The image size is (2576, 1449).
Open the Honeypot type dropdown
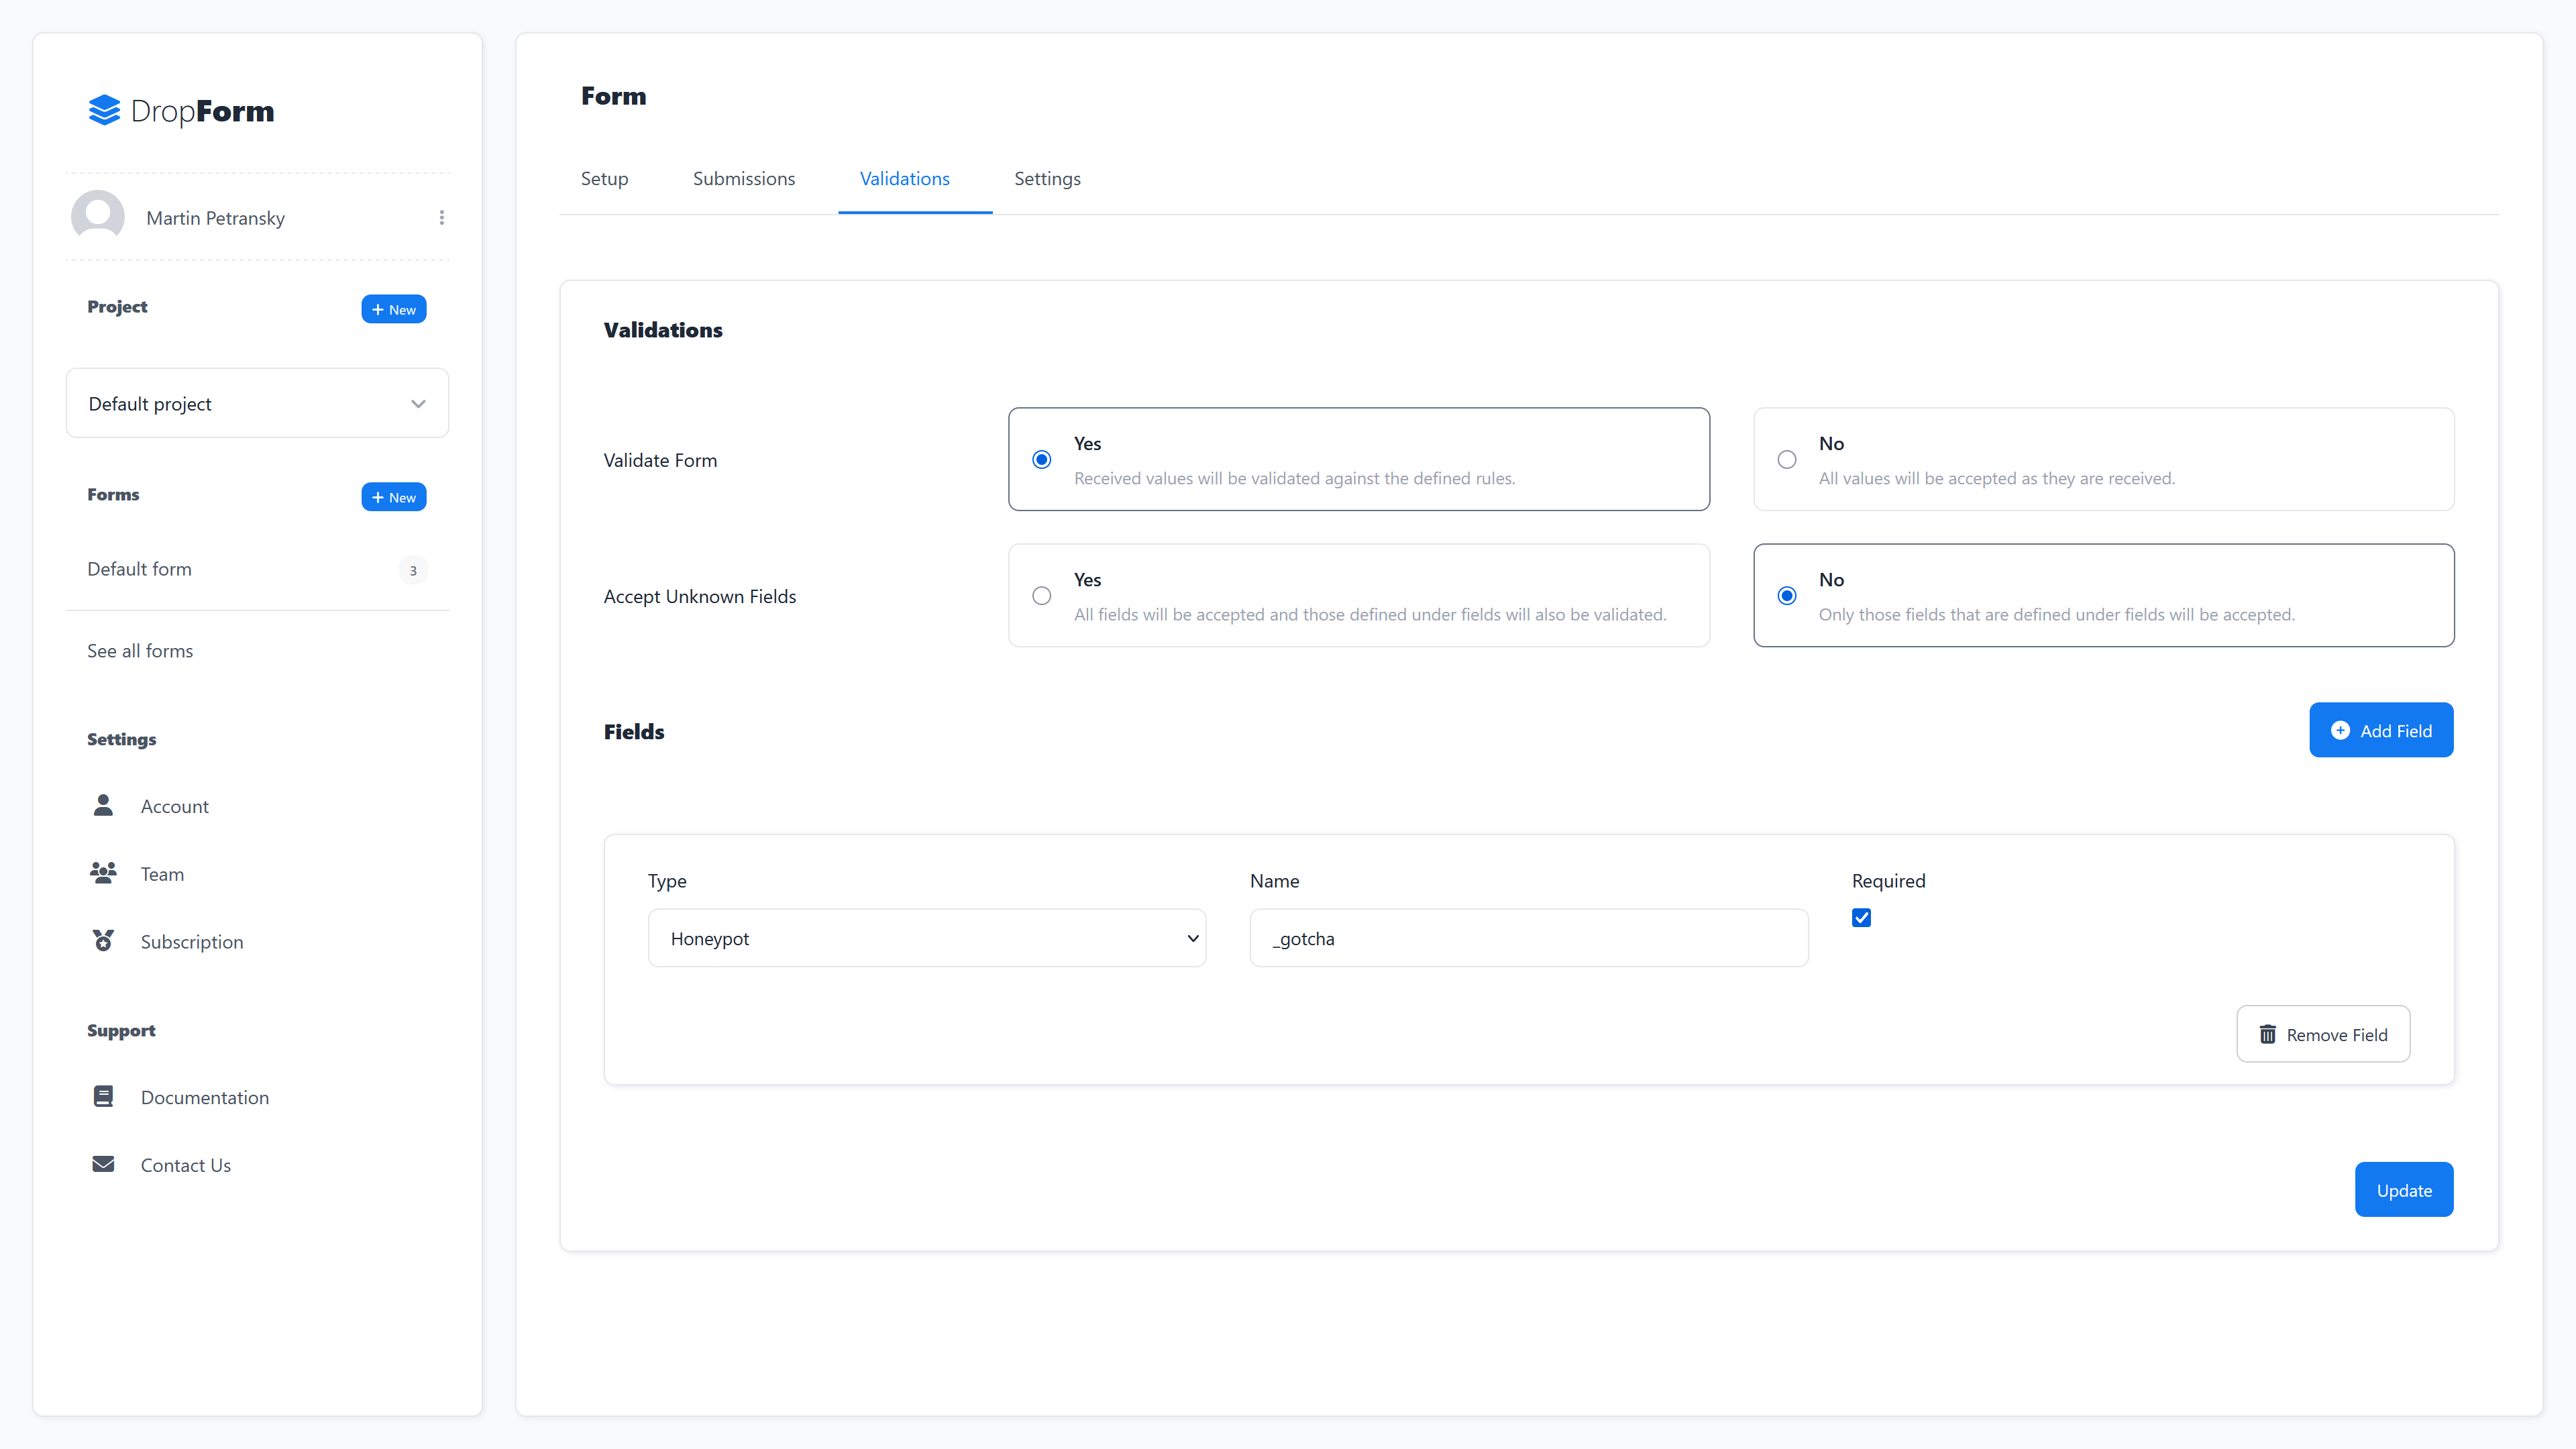tap(926, 938)
